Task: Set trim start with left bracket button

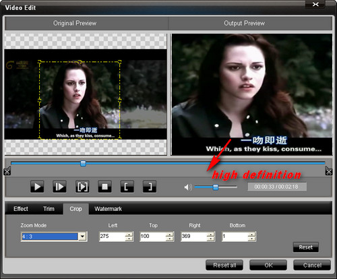Action: [x=127, y=187]
